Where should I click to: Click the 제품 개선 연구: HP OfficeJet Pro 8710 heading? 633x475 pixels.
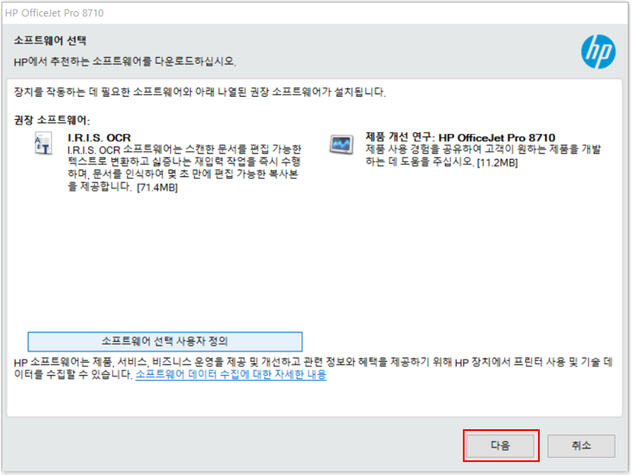coord(460,137)
